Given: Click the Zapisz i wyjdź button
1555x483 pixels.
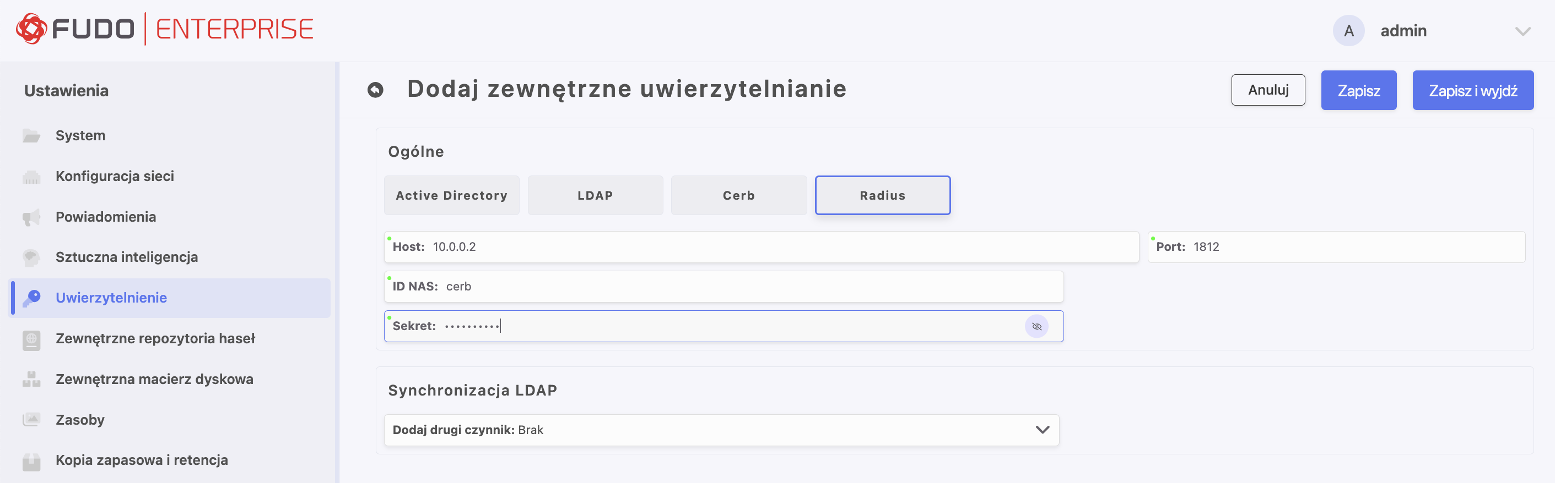Looking at the screenshot, I should tap(1472, 90).
